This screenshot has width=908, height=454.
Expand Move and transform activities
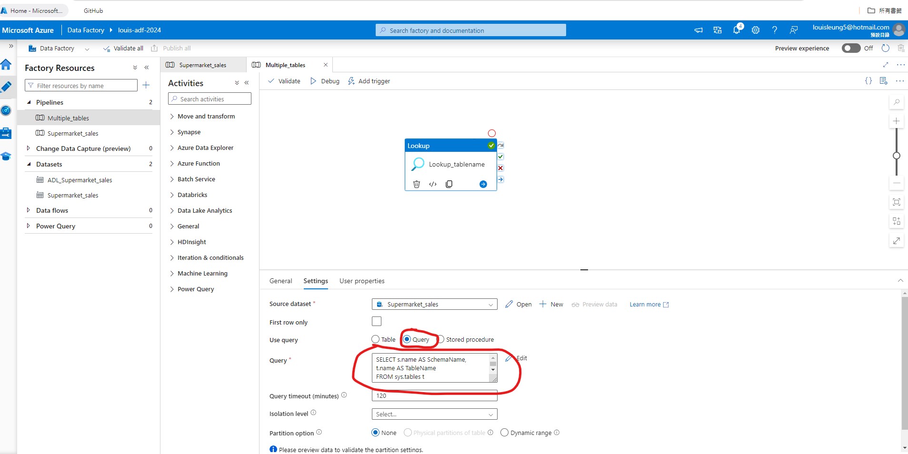pos(206,116)
